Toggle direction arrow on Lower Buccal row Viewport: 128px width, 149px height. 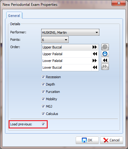(x=95, y=67)
